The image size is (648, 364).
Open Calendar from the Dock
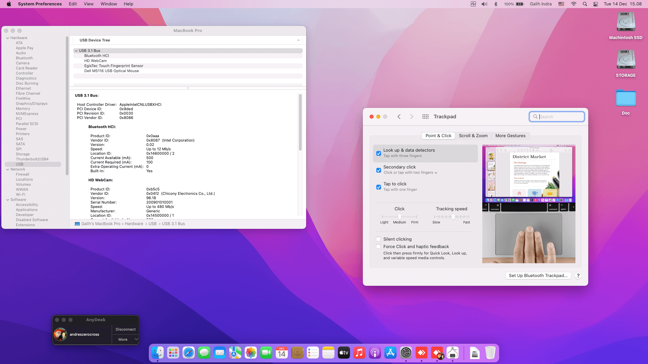tap(282, 353)
